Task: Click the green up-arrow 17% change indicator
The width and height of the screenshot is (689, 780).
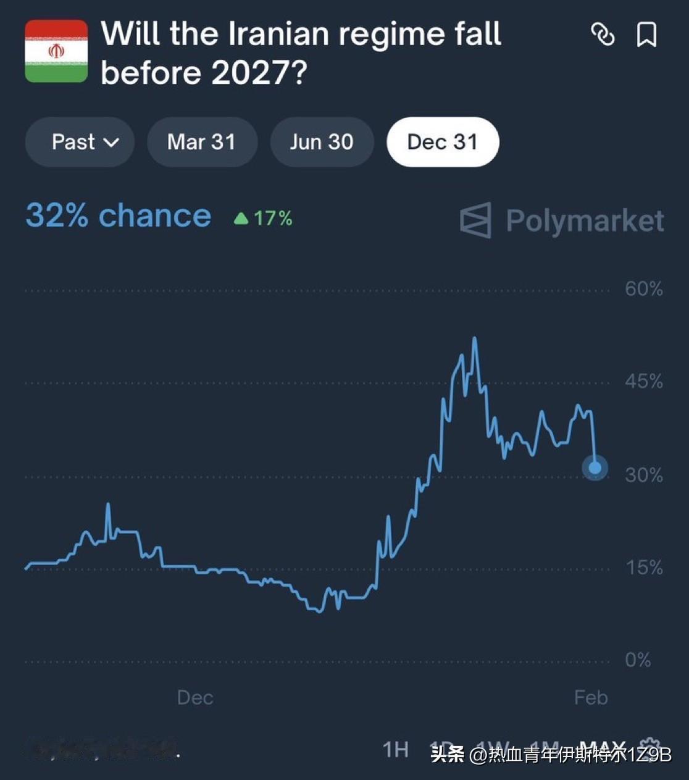Action: [x=263, y=218]
